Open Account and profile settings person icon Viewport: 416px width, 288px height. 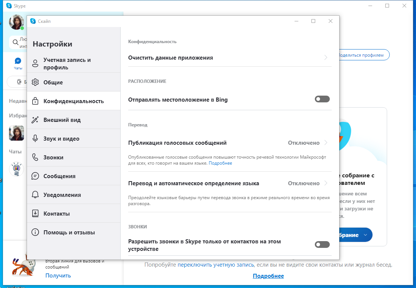coord(35,64)
